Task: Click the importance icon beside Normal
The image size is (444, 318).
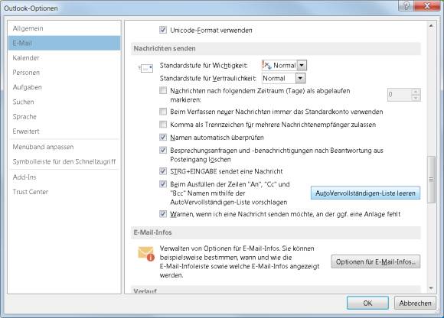Action: (266, 65)
